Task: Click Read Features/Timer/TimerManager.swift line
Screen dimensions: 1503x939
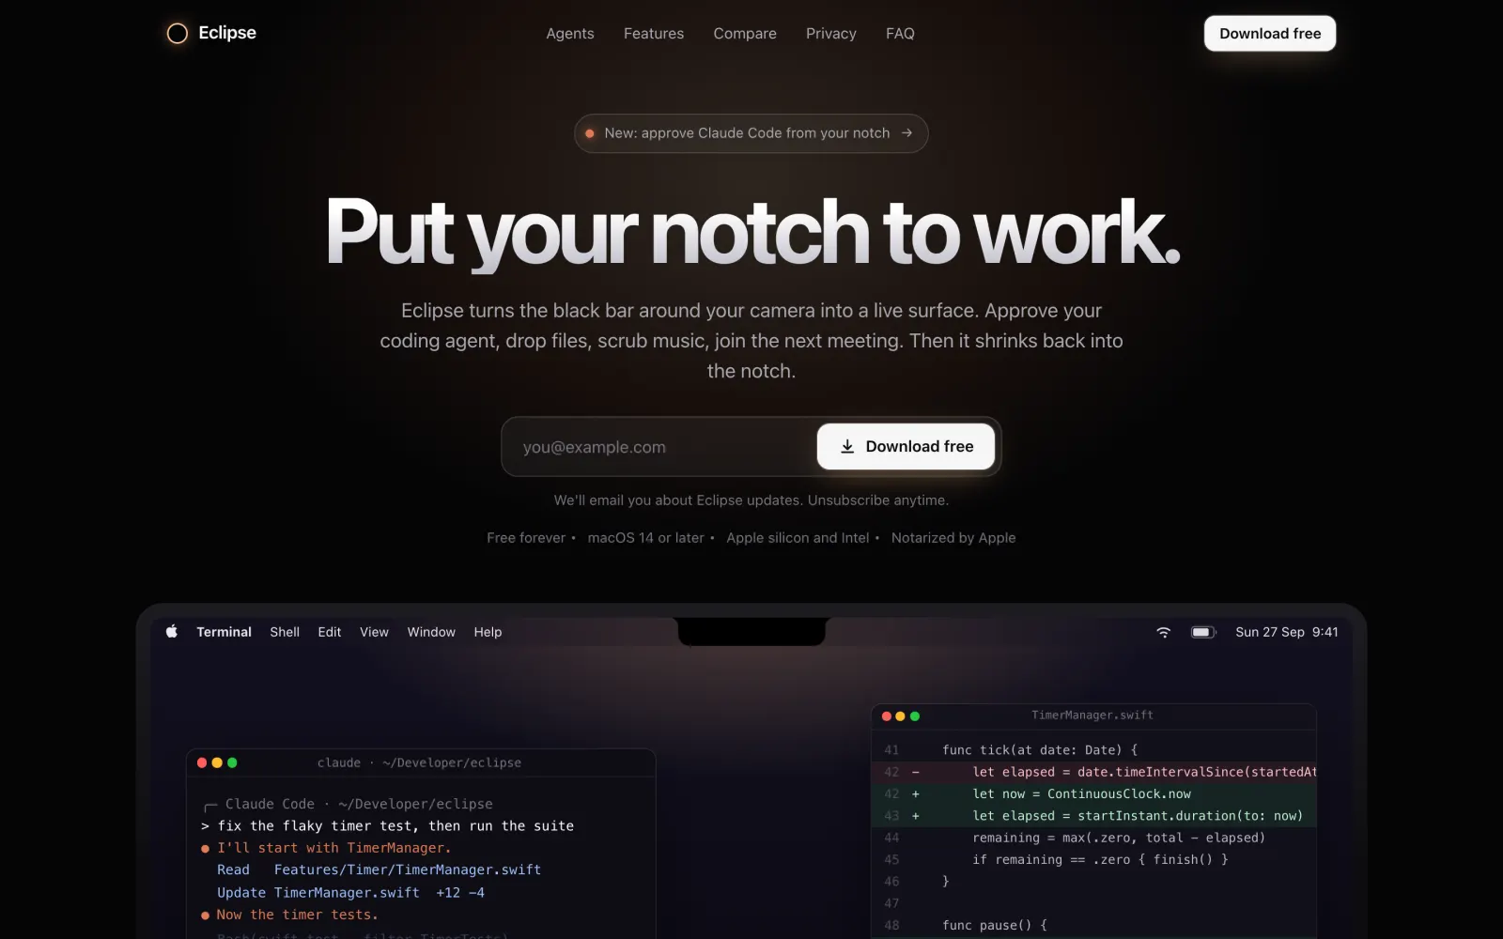Action: click(380, 870)
